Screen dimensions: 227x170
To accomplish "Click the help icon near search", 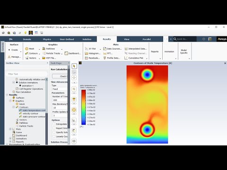I will pos(204,39).
